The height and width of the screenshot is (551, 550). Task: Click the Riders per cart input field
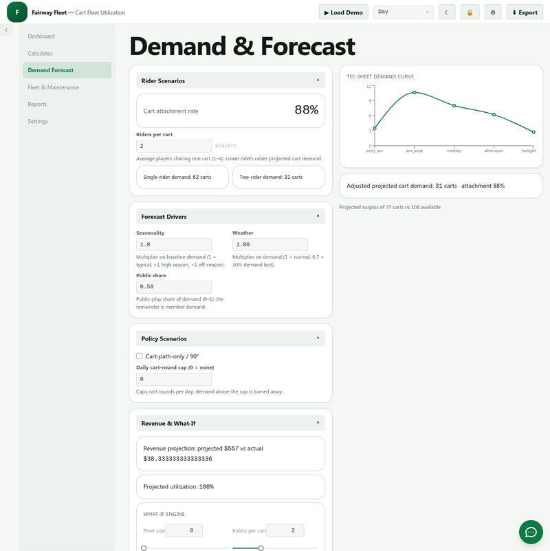(174, 146)
